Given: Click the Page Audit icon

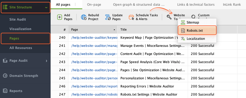Looking at the screenshot, I should [5, 60].
